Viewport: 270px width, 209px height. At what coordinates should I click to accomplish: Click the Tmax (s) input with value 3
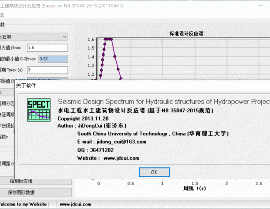[x=47, y=69]
